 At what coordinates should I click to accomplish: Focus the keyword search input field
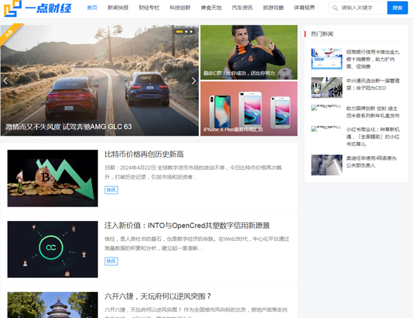click(x=358, y=8)
